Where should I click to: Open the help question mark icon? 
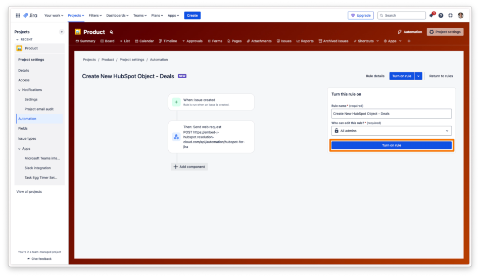[x=441, y=15]
